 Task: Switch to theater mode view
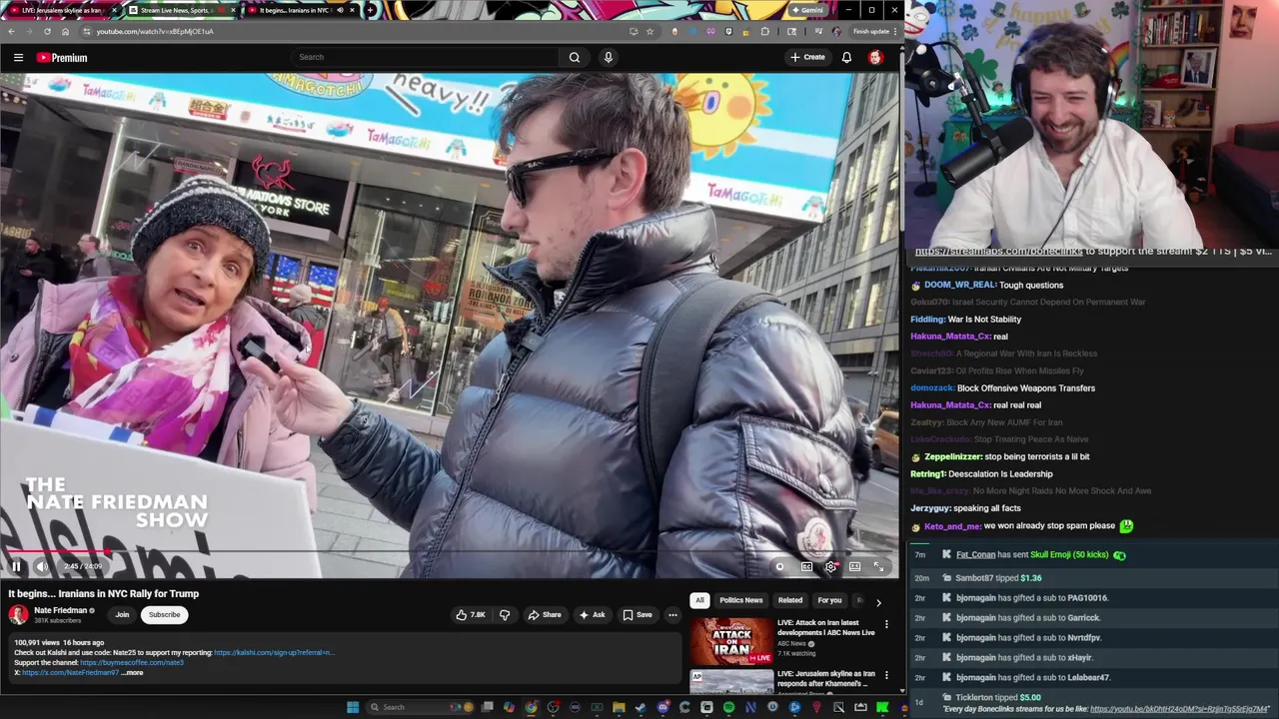(854, 566)
